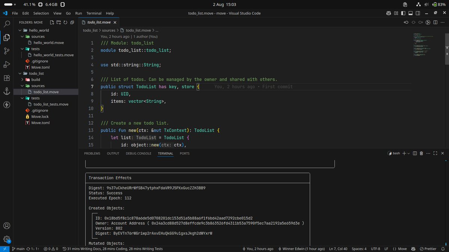Open terminal panel More Actions ellipsis
Screen dimensions: 449x252
point(428,153)
